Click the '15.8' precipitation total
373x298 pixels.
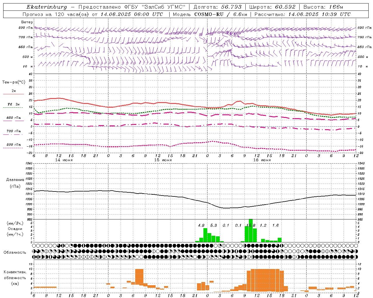(x=251, y=226)
